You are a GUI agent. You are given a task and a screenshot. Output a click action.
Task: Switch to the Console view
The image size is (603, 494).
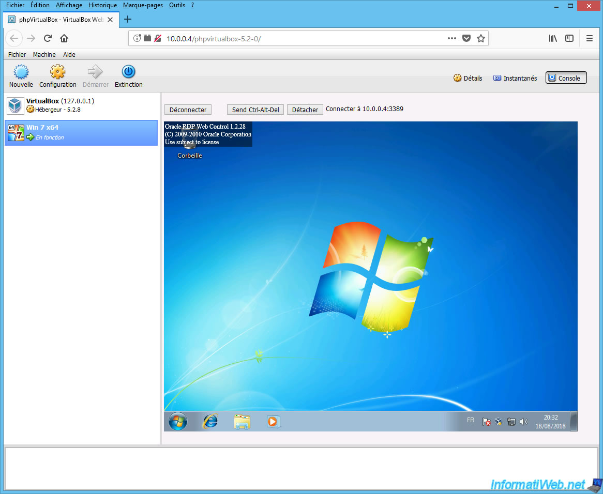point(566,78)
